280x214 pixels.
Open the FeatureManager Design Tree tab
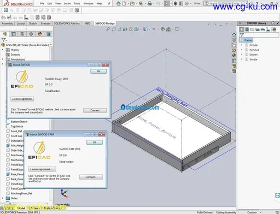(x=5, y=34)
